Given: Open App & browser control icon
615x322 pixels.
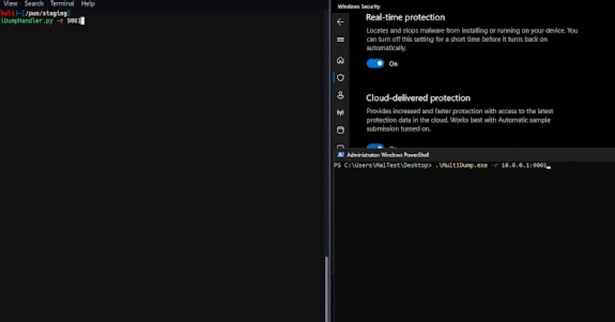Looking at the screenshot, I should pyautogui.click(x=340, y=130).
